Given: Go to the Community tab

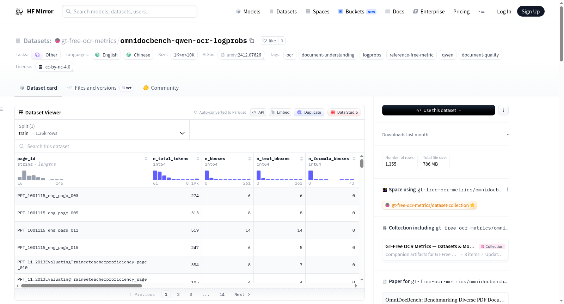Looking at the screenshot, I should click(x=161, y=88).
